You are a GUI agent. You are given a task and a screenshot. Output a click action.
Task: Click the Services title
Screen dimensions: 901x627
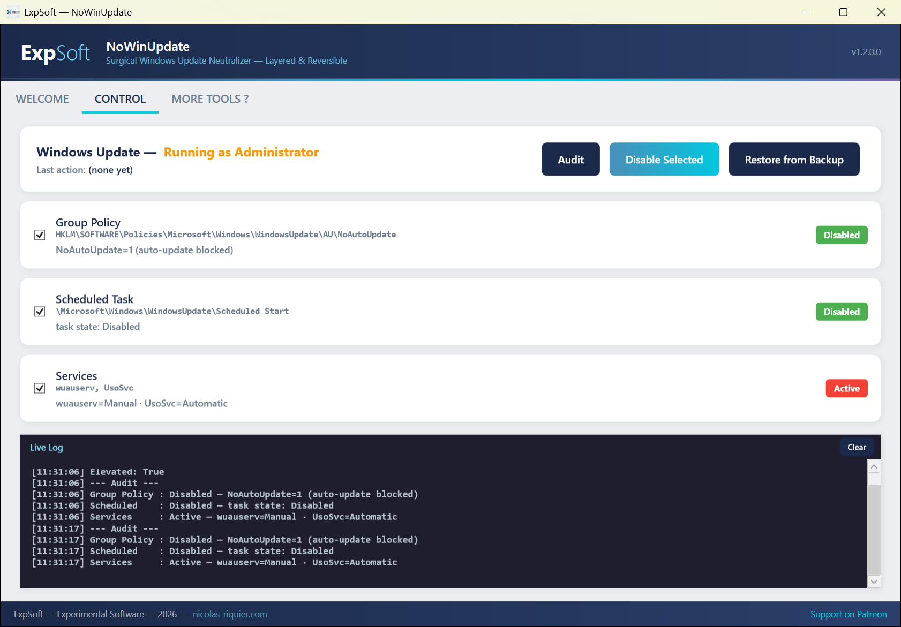click(76, 375)
